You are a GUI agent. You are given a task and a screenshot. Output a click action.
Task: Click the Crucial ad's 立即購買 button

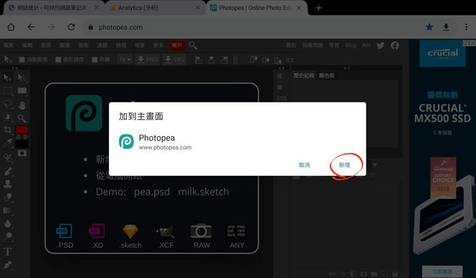coord(442,271)
